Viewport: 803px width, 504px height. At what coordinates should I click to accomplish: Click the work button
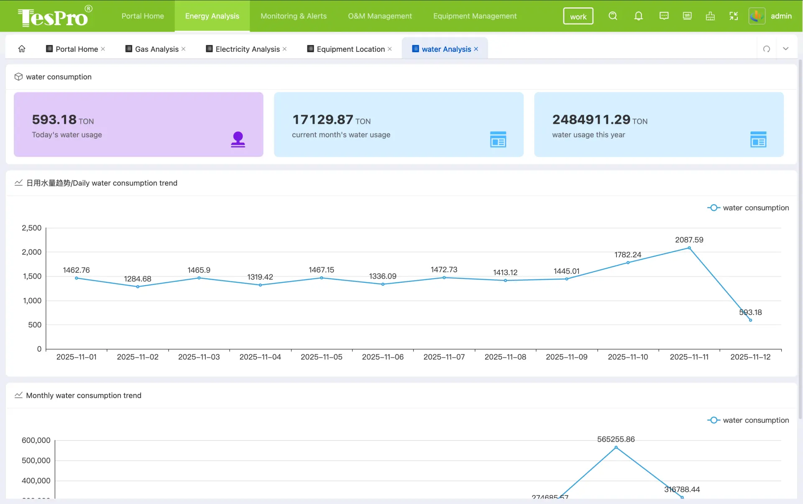pos(578,16)
